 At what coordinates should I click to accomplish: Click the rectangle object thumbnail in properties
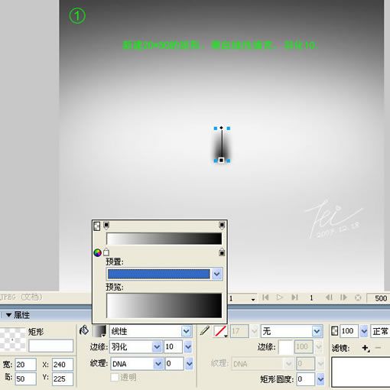click(13, 339)
